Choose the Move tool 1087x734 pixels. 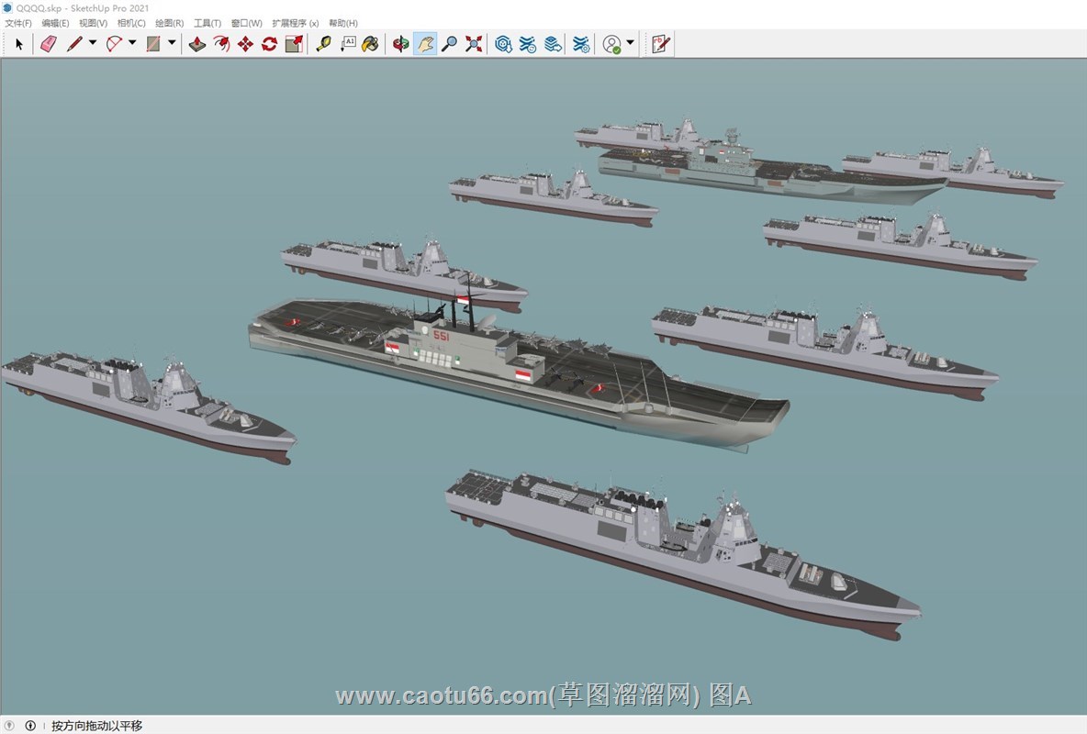[x=245, y=44]
